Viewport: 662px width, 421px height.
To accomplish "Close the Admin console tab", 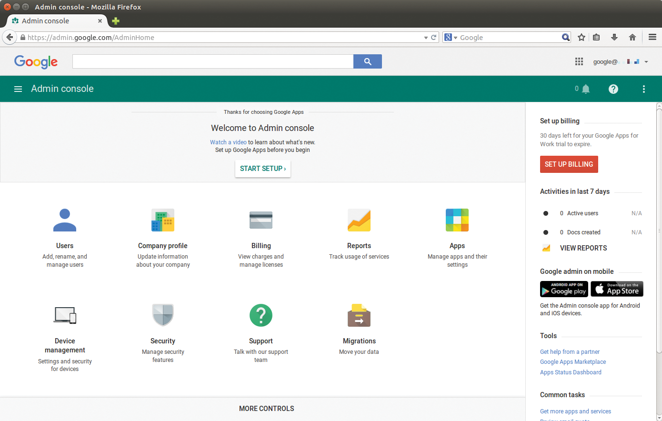I will tap(100, 21).
